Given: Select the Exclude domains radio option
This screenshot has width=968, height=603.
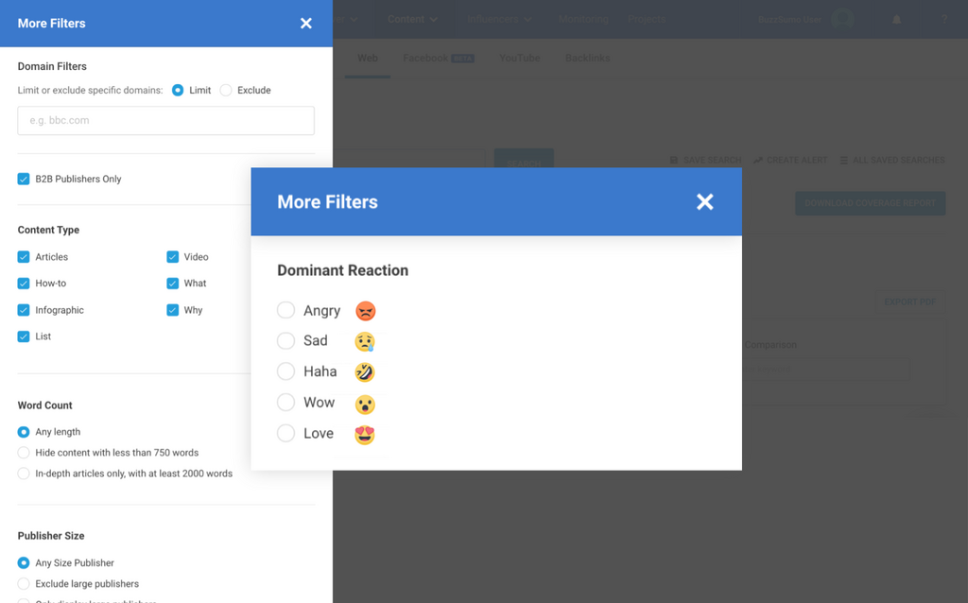Looking at the screenshot, I should (226, 91).
